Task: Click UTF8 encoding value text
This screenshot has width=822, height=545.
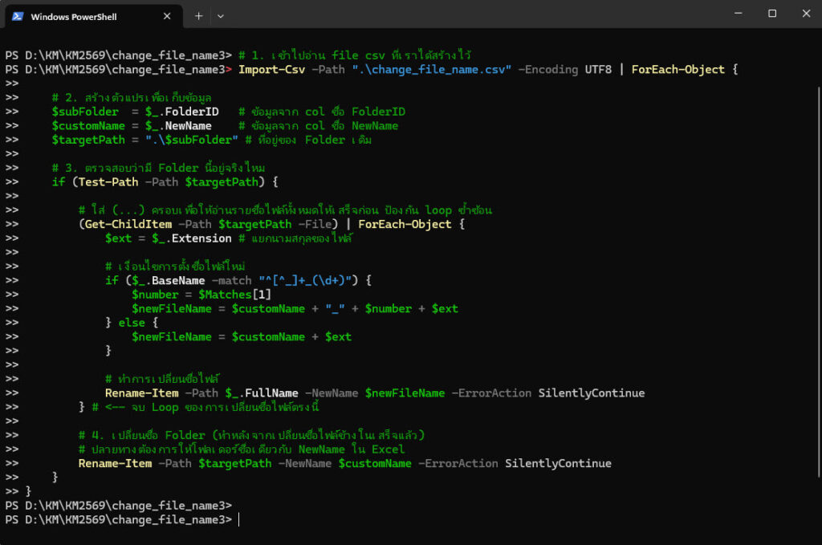Action: [x=598, y=70]
